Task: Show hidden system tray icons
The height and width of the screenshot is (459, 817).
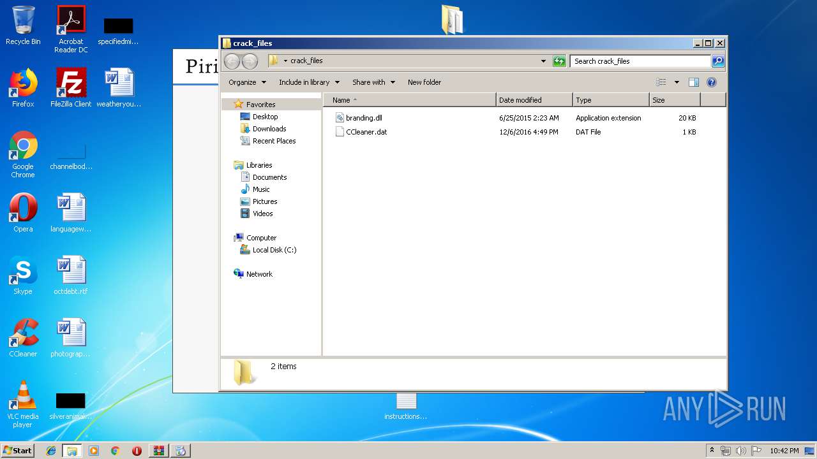Action: (712, 451)
